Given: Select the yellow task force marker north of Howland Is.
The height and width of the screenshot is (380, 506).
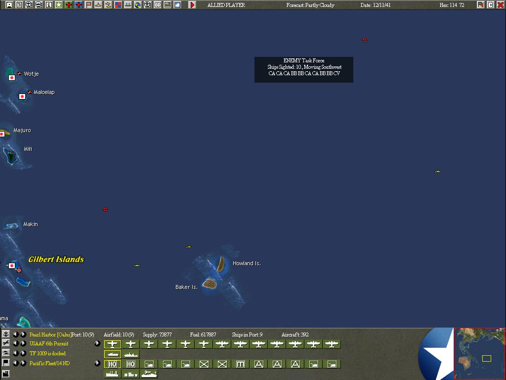Looking at the screenshot, I should 188,247.
